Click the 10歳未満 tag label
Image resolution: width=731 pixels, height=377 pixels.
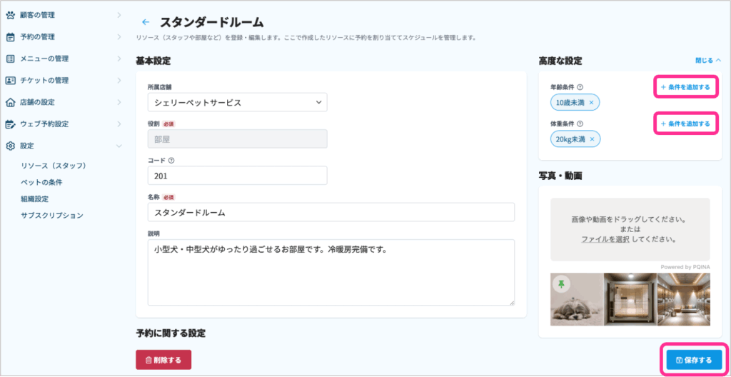pos(570,102)
